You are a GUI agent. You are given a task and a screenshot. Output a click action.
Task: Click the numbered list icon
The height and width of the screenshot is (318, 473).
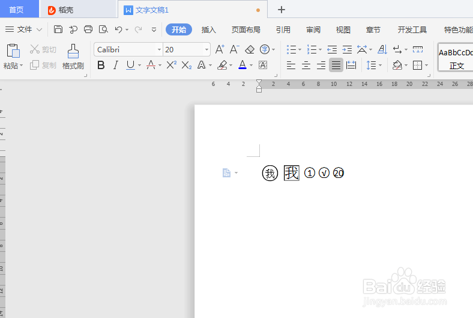[312, 49]
